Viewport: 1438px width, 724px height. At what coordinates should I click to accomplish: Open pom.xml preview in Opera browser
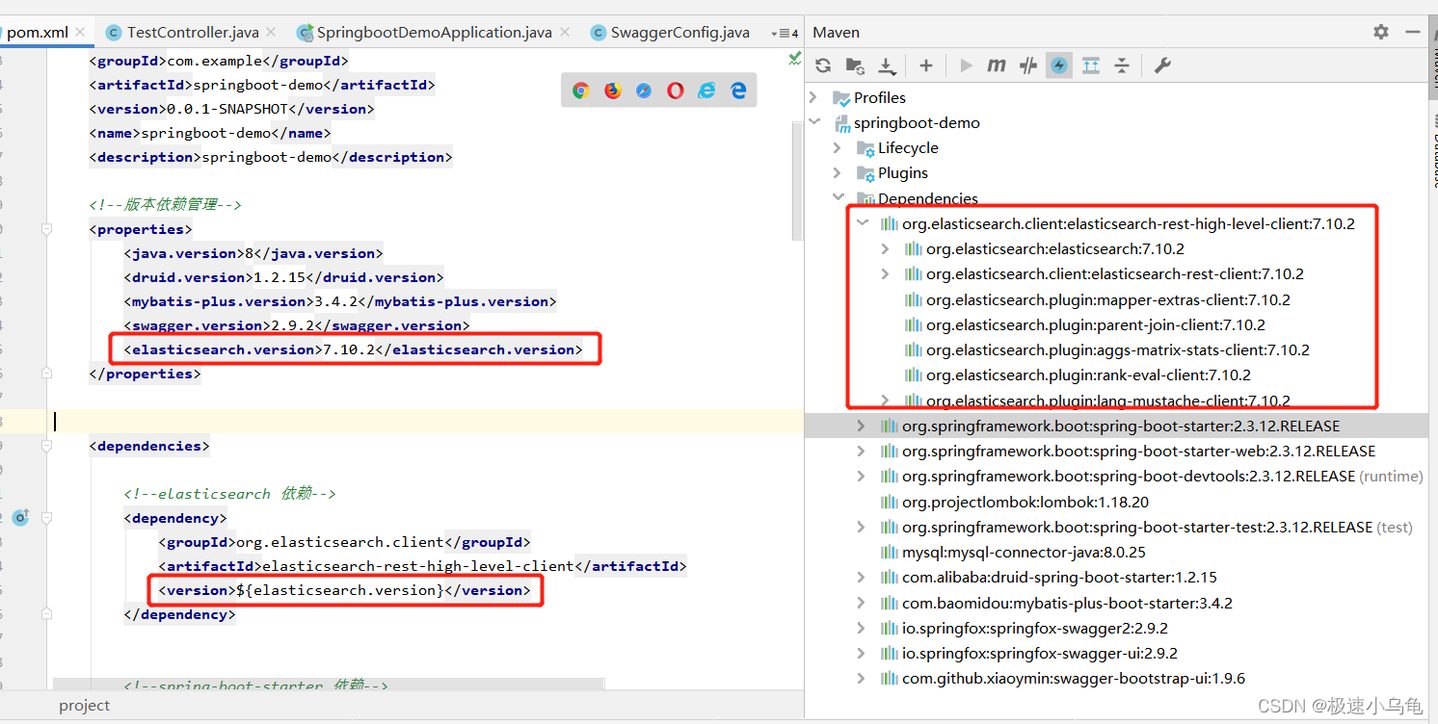[x=676, y=90]
